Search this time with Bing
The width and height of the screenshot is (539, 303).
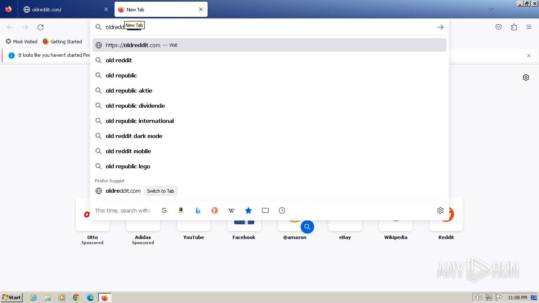pyautogui.click(x=198, y=210)
